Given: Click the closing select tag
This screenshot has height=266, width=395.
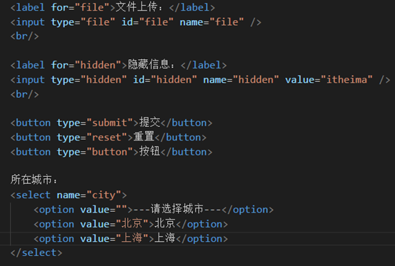Looking at the screenshot, I should (36, 253).
